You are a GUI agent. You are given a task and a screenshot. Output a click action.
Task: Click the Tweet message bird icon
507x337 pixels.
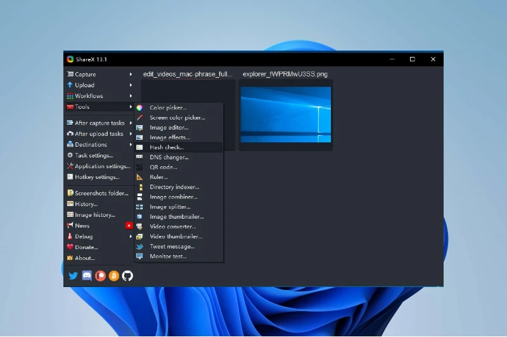[139, 247]
